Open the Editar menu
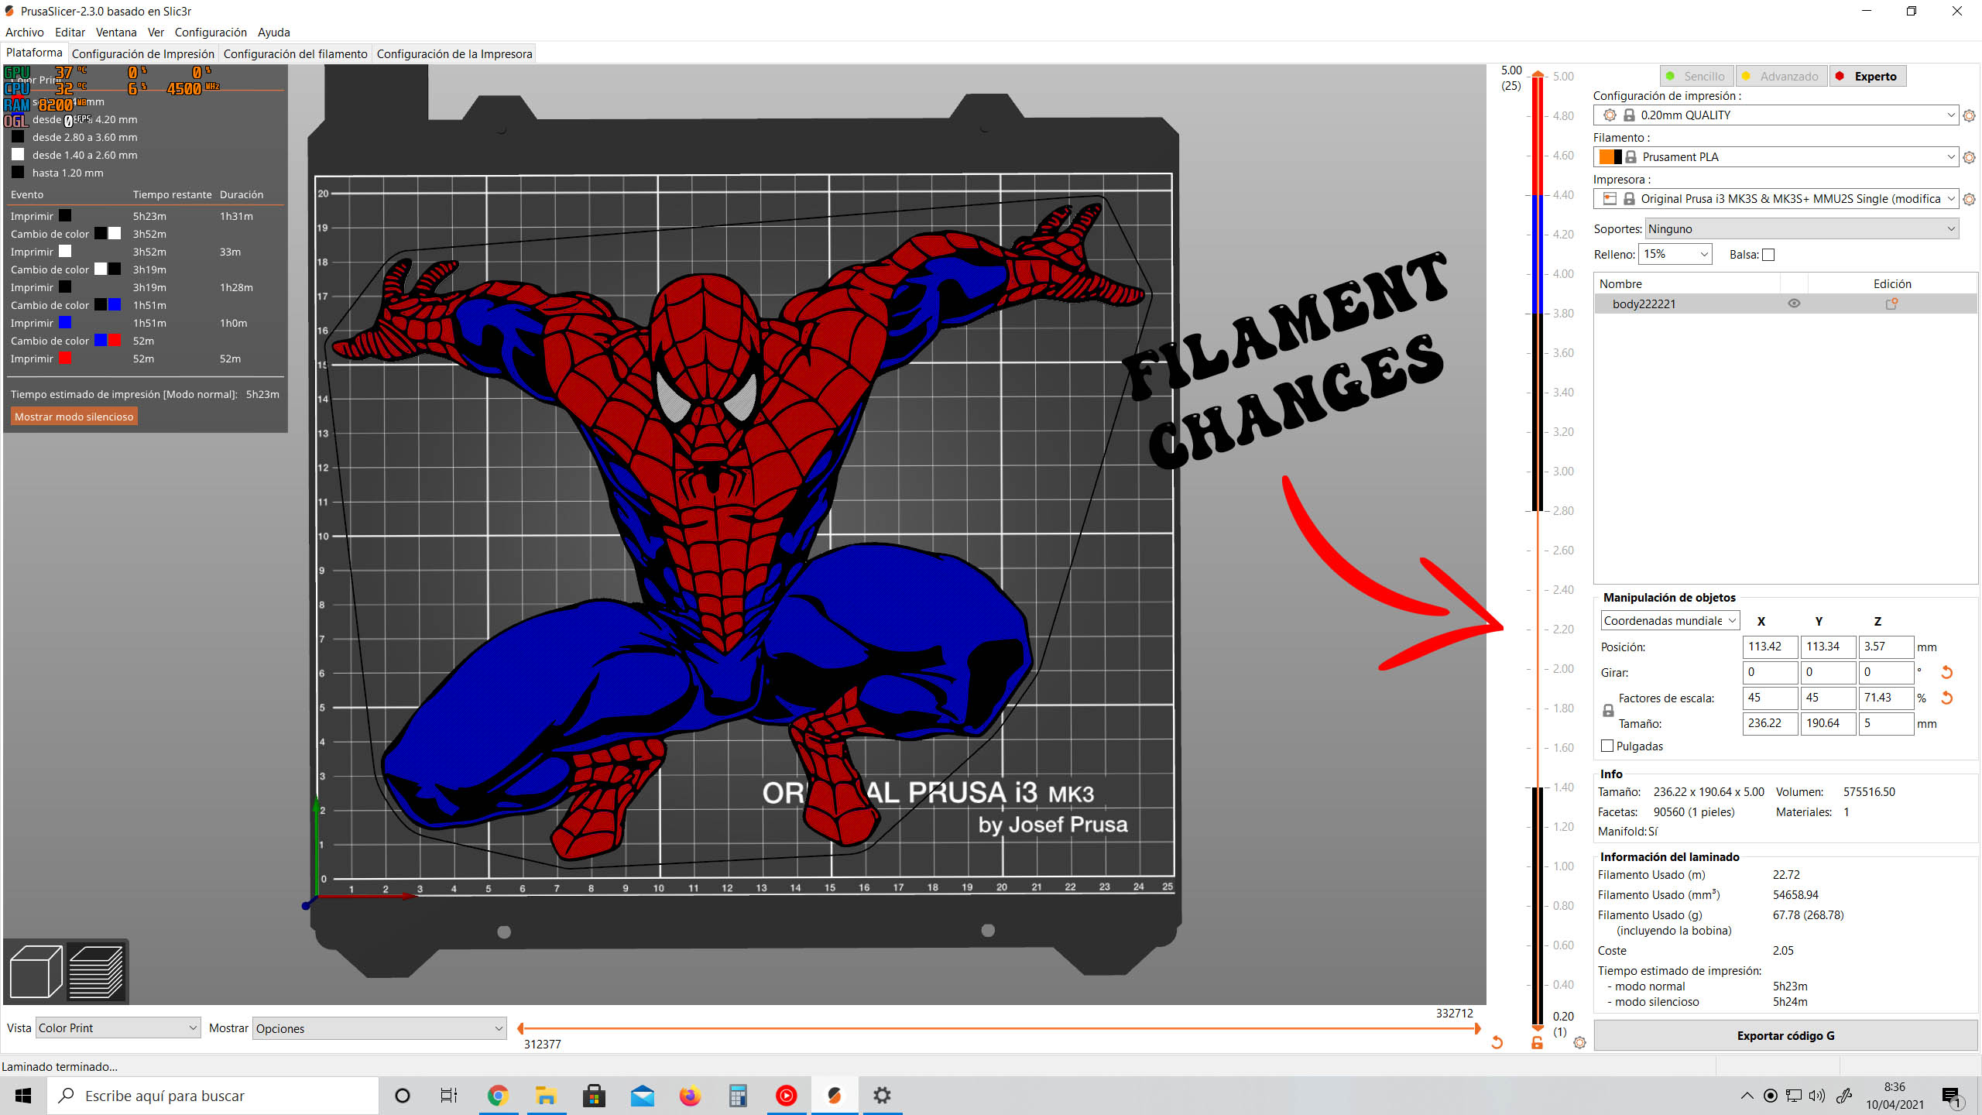1982x1115 pixels. 70,33
